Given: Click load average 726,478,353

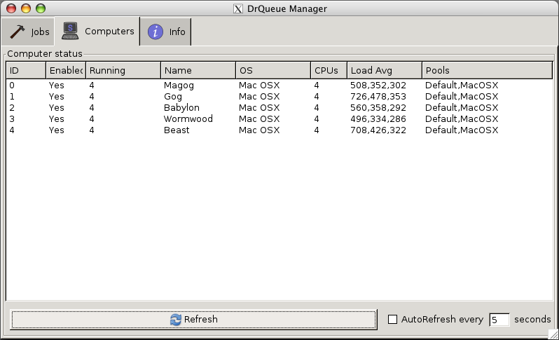Looking at the screenshot, I should pyautogui.click(x=378, y=97).
